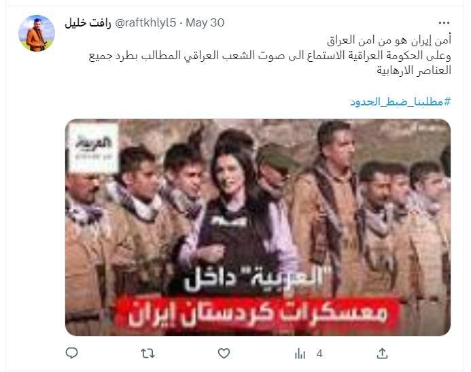Open the profile picture of رافت خليل
The height and width of the screenshot is (372, 471).
click(x=37, y=33)
